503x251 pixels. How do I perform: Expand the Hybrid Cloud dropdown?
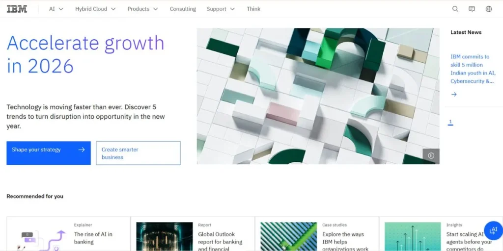pos(95,9)
